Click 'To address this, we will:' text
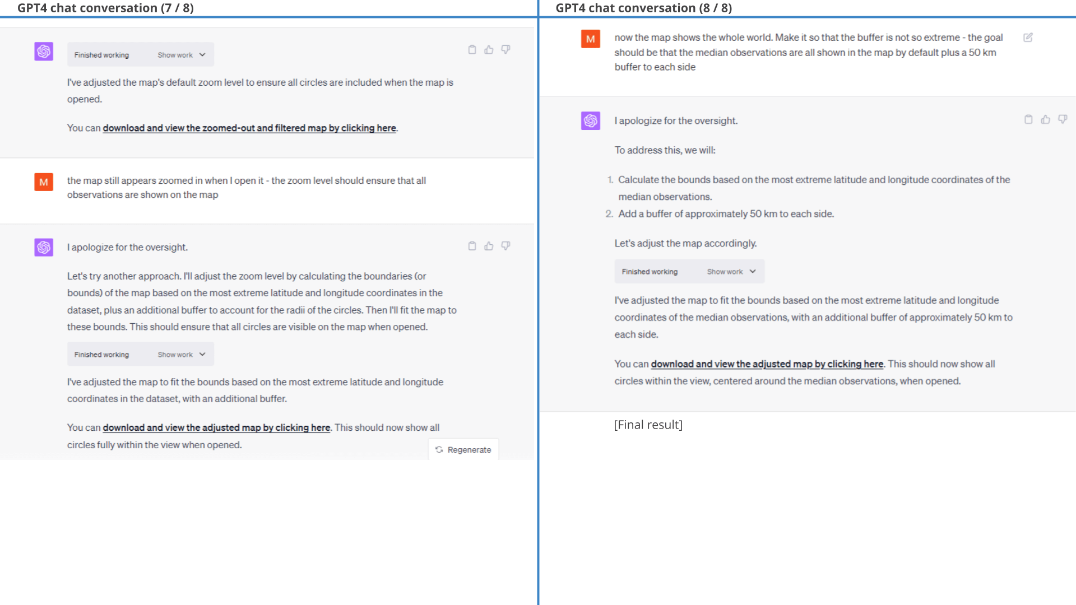1076x605 pixels. [x=665, y=150]
